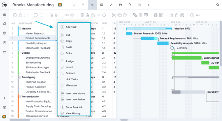Click the undo toolbar icon
222x121 pixels.
coord(36,15)
